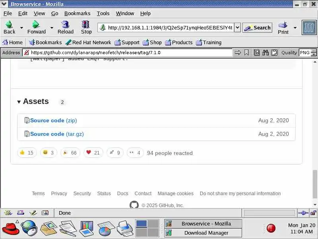Open Address Book from status bar

45,213
